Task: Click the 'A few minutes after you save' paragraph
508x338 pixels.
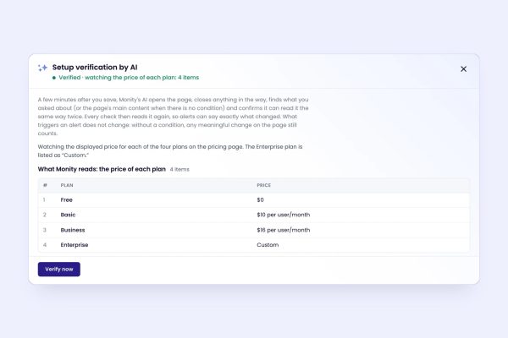Action: (x=173, y=117)
